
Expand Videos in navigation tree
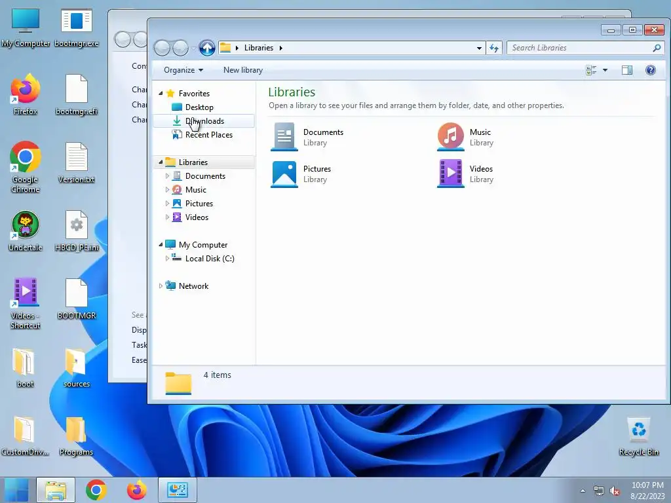[x=167, y=217]
